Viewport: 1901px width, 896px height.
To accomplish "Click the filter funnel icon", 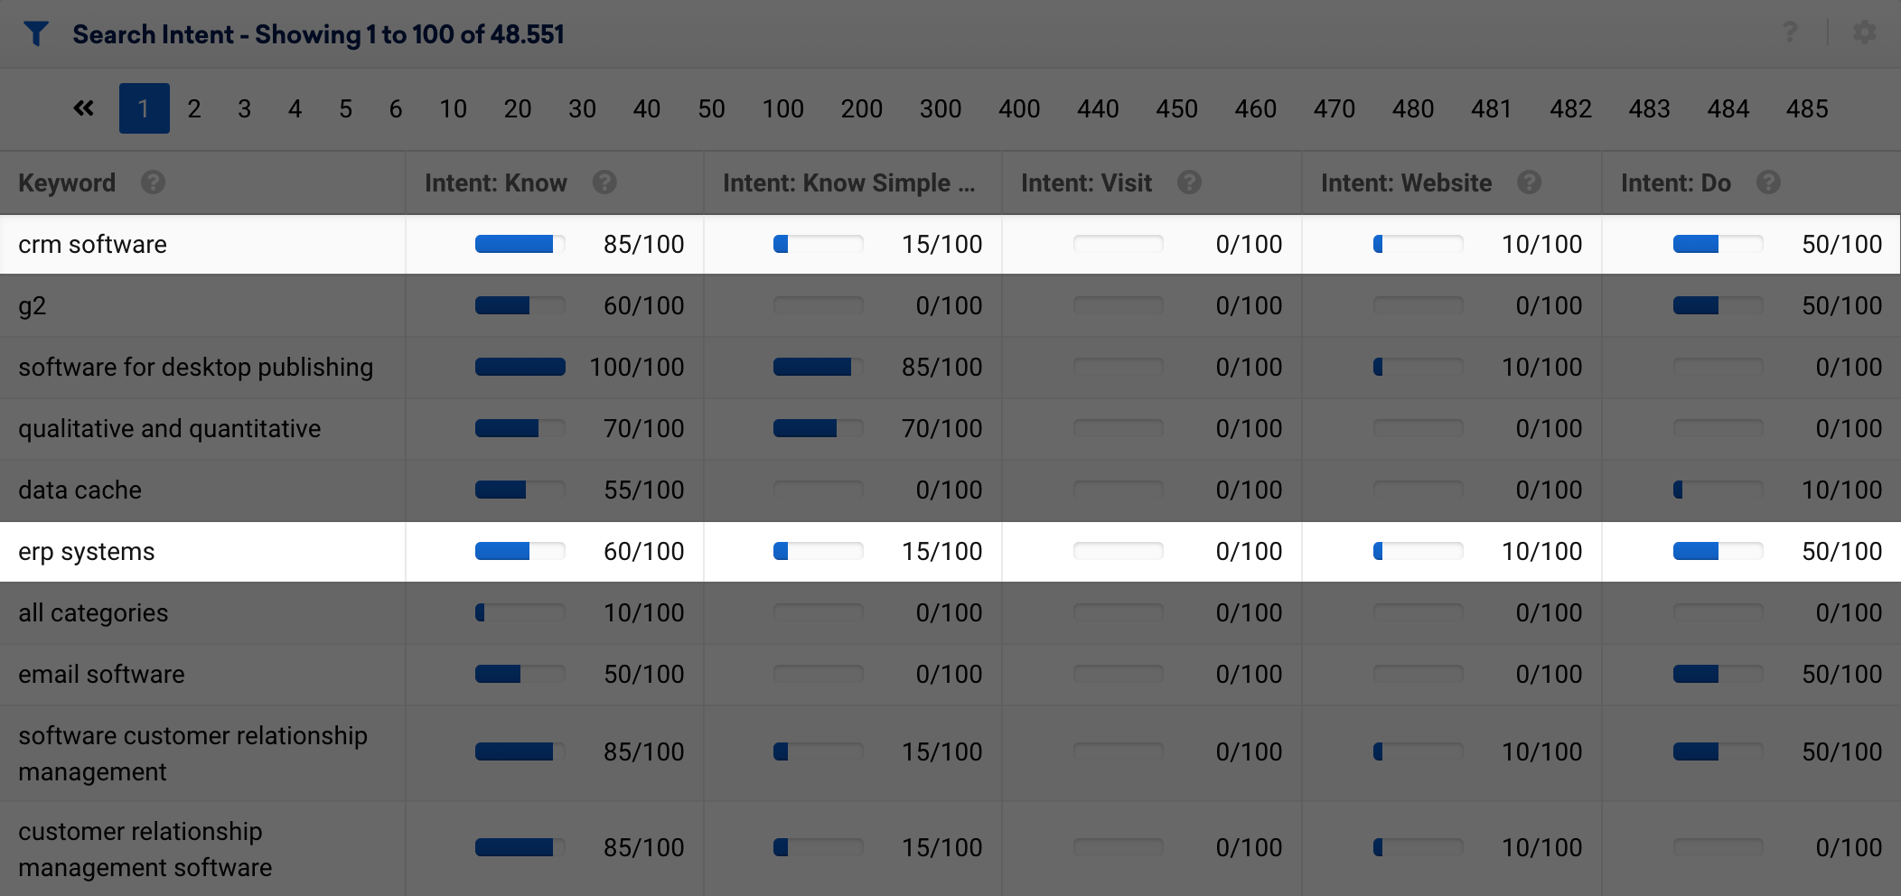I will [x=35, y=34].
